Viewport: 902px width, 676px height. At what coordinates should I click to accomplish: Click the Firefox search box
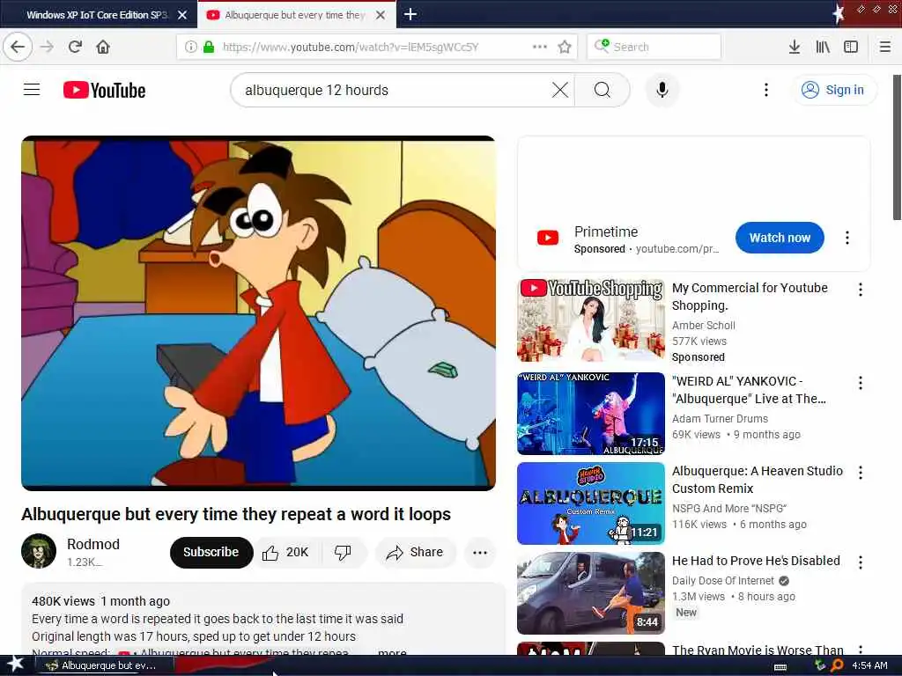pos(654,47)
